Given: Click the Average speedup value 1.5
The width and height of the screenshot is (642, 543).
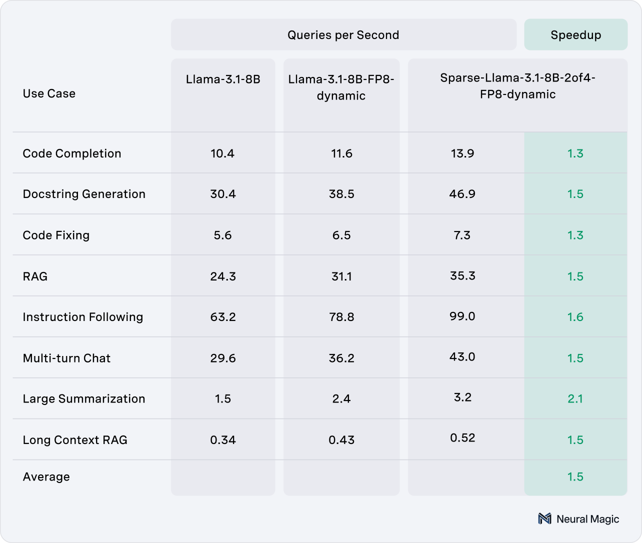Looking at the screenshot, I should 575,476.
